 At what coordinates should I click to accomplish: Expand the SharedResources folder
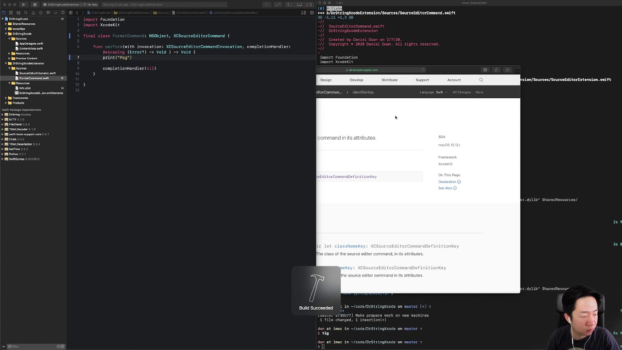(6, 24)
